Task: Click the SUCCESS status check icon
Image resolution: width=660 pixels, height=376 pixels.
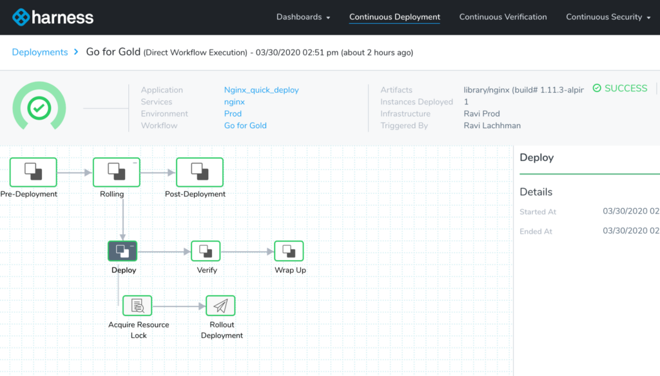Action: click(x=597, y=88)
